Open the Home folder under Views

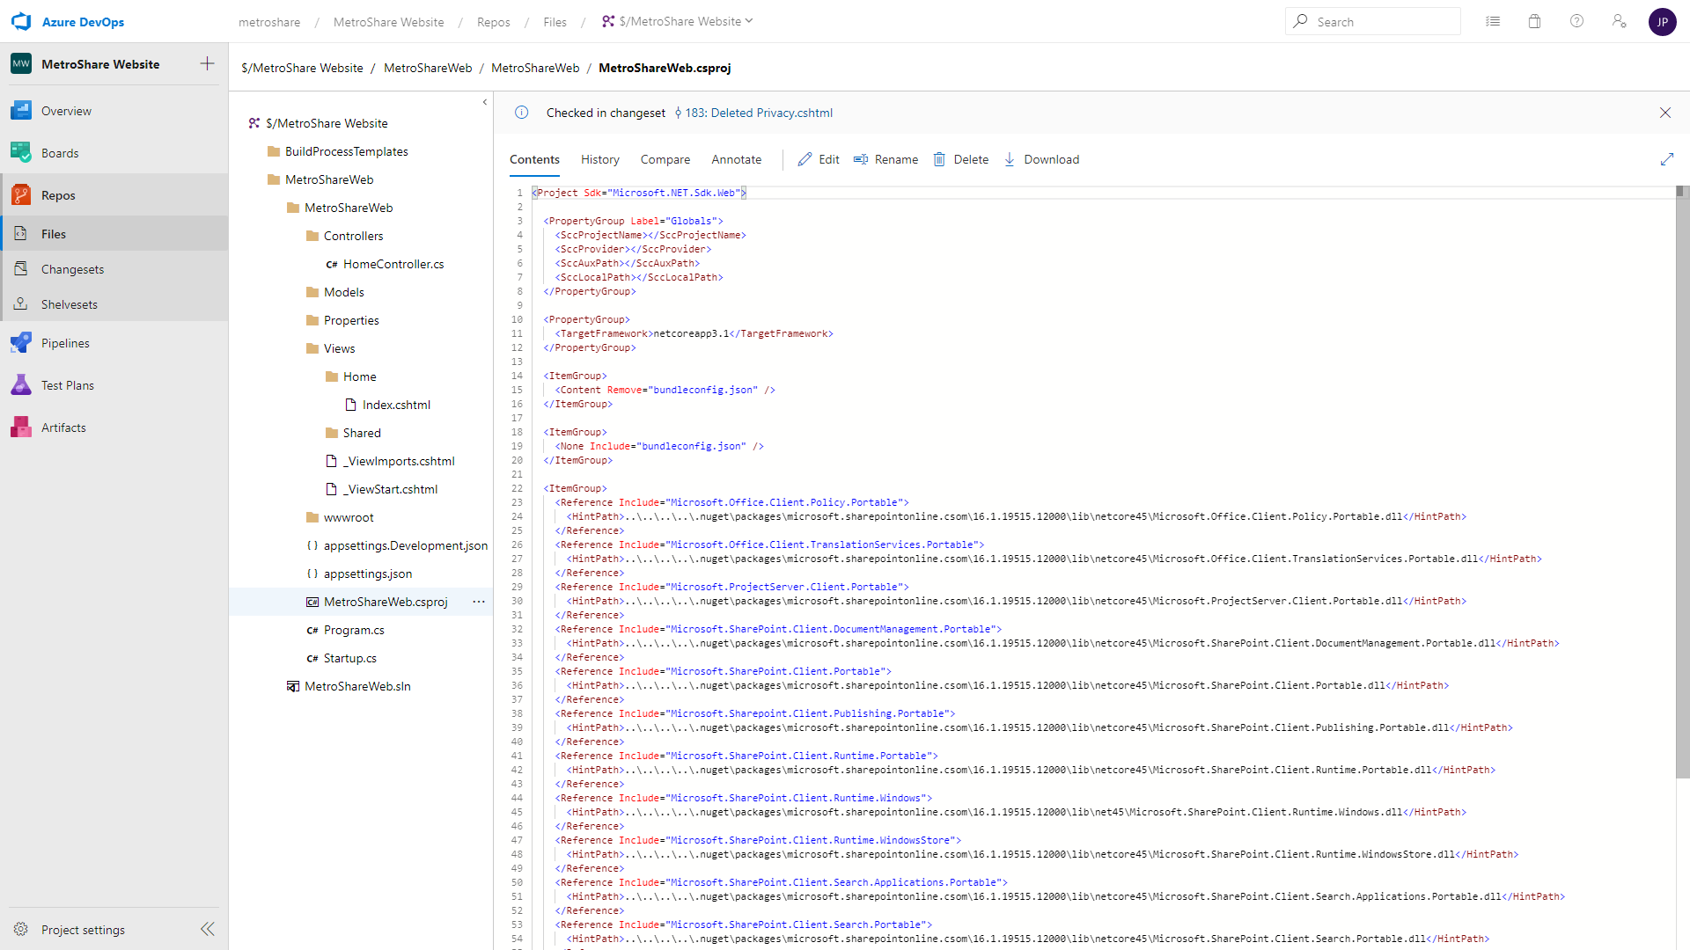(x=359, y=376)
